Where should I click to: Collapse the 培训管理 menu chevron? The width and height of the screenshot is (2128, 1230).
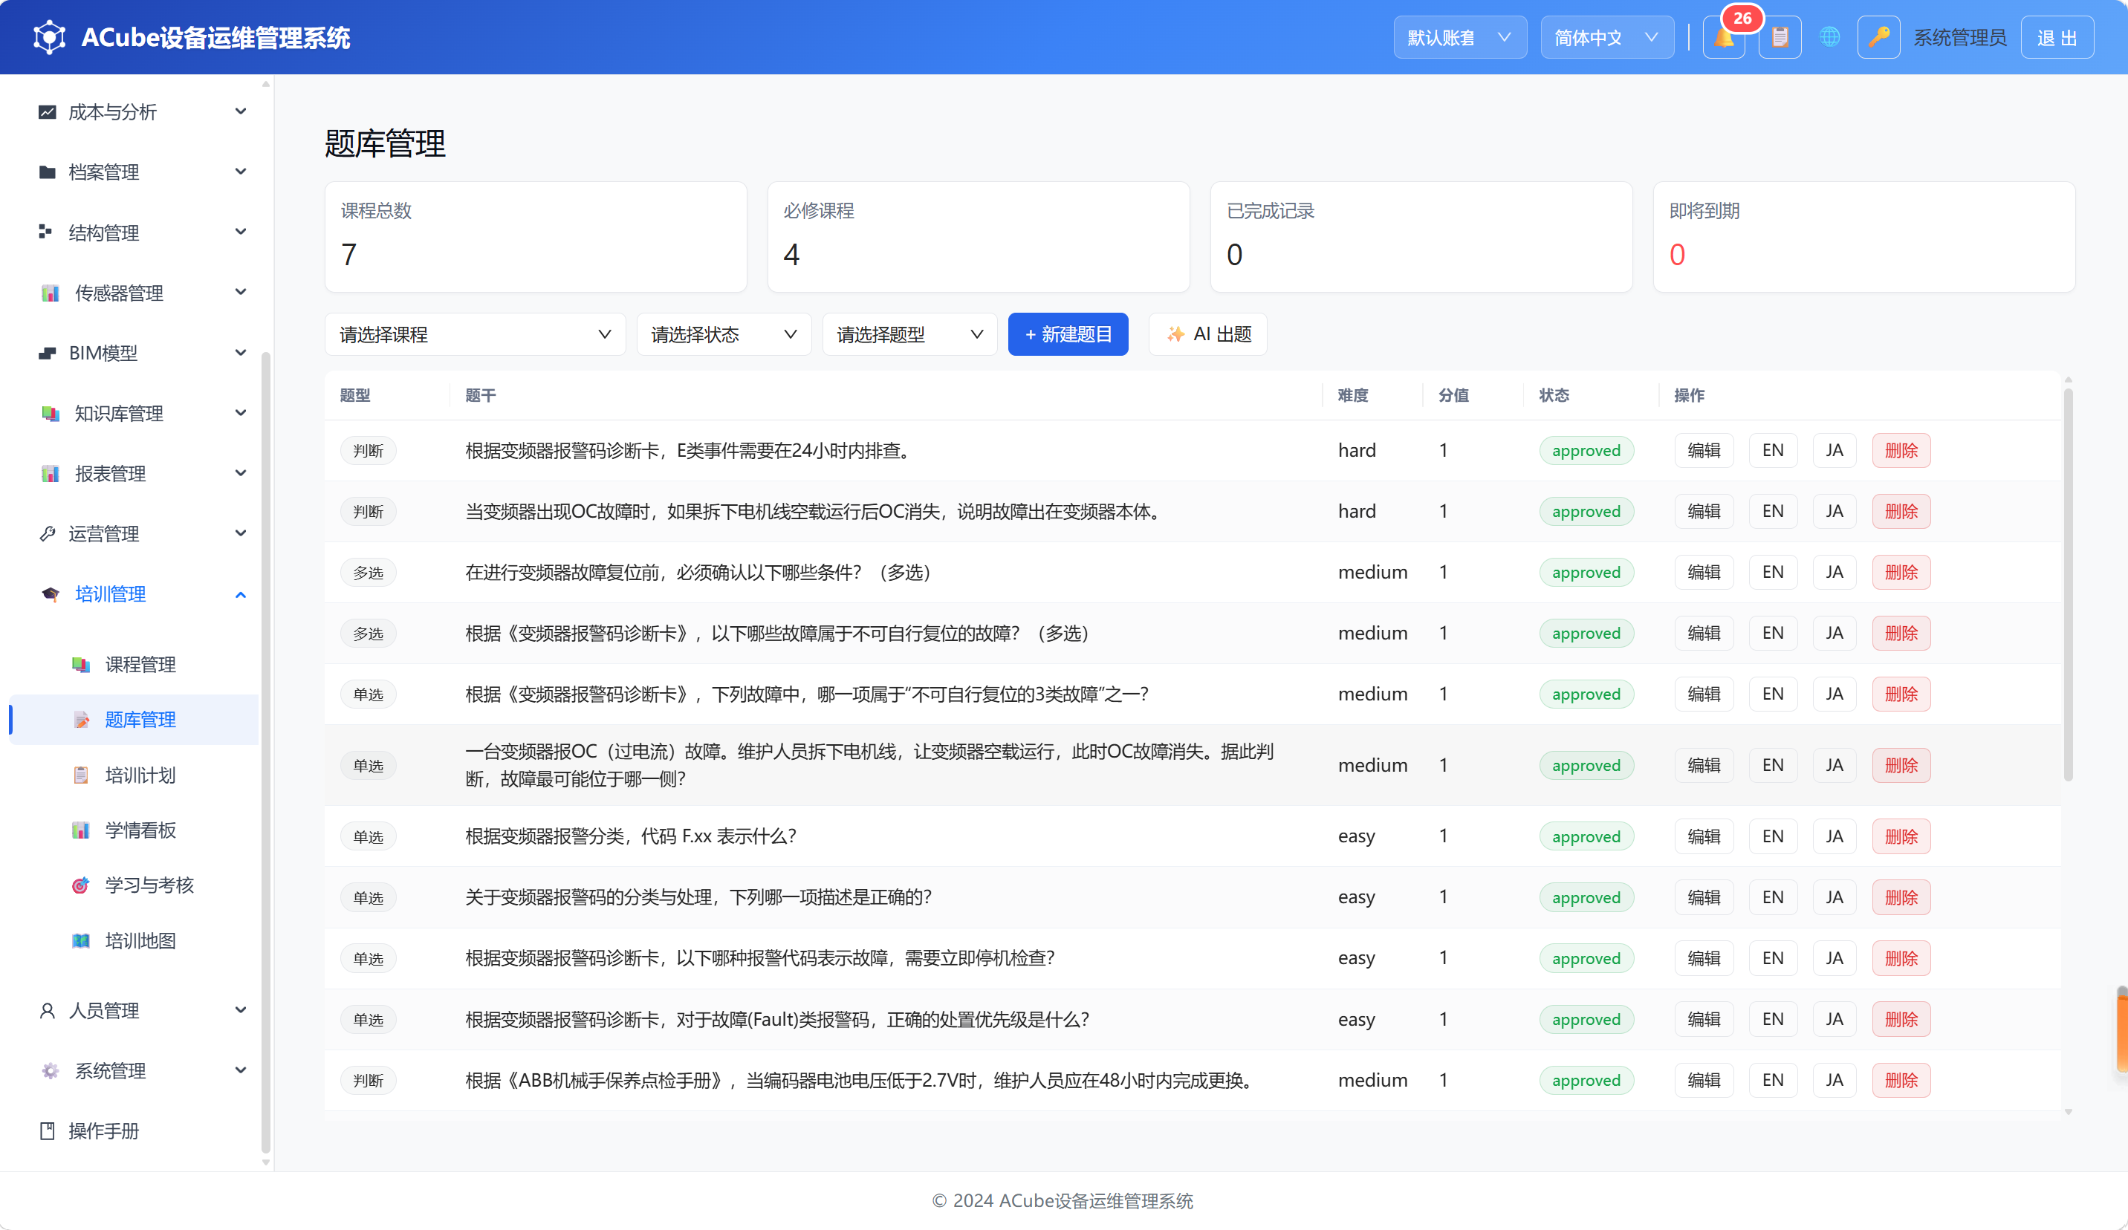coord(241,594)
